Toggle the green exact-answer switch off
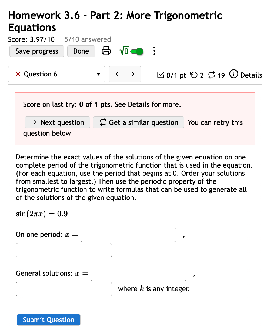The image size is (277, 336). (136, 51)
